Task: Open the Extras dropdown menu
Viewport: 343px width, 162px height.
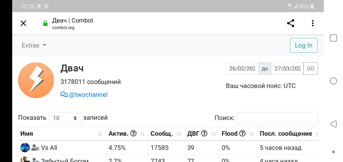Action: pos(34,45)
